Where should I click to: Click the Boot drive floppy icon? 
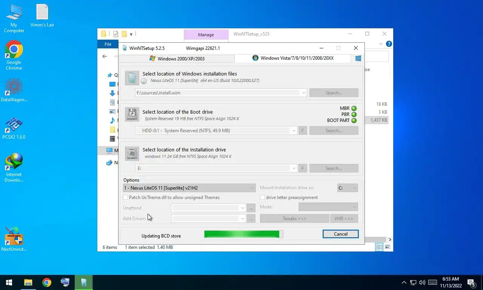pyautogui.click(x=132, y=114)
